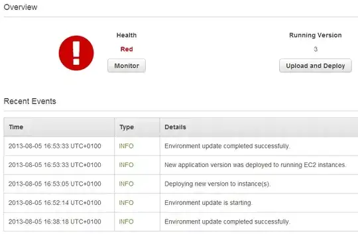Click 'Environment update completed successfully' at 16:38:18
The height and width of the screenshot is (240, 358).
[227, 221]
